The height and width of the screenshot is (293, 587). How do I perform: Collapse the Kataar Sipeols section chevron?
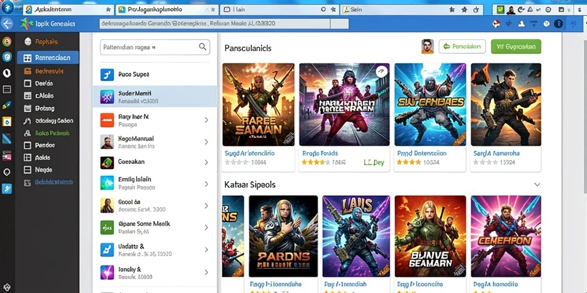pyautogui.click(x=537, y=185)
